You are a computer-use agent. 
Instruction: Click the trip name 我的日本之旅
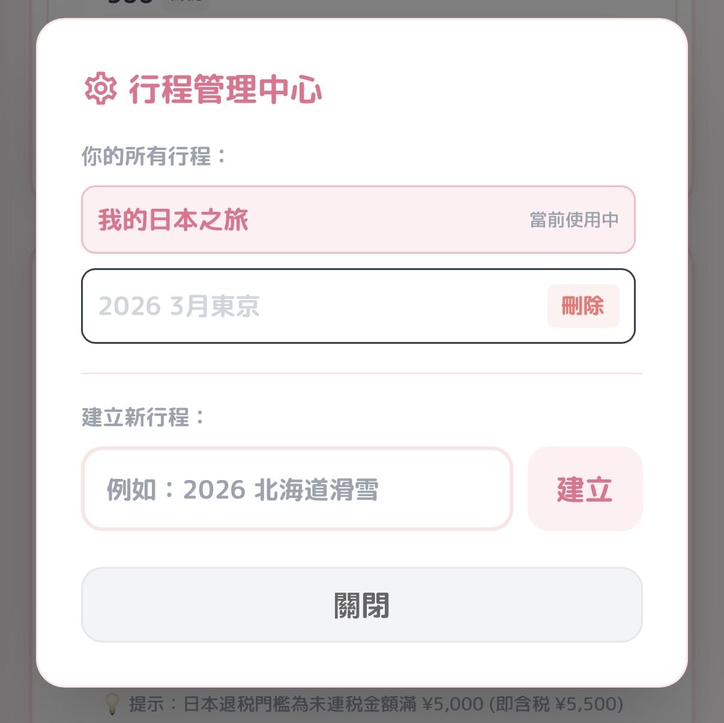174,220
